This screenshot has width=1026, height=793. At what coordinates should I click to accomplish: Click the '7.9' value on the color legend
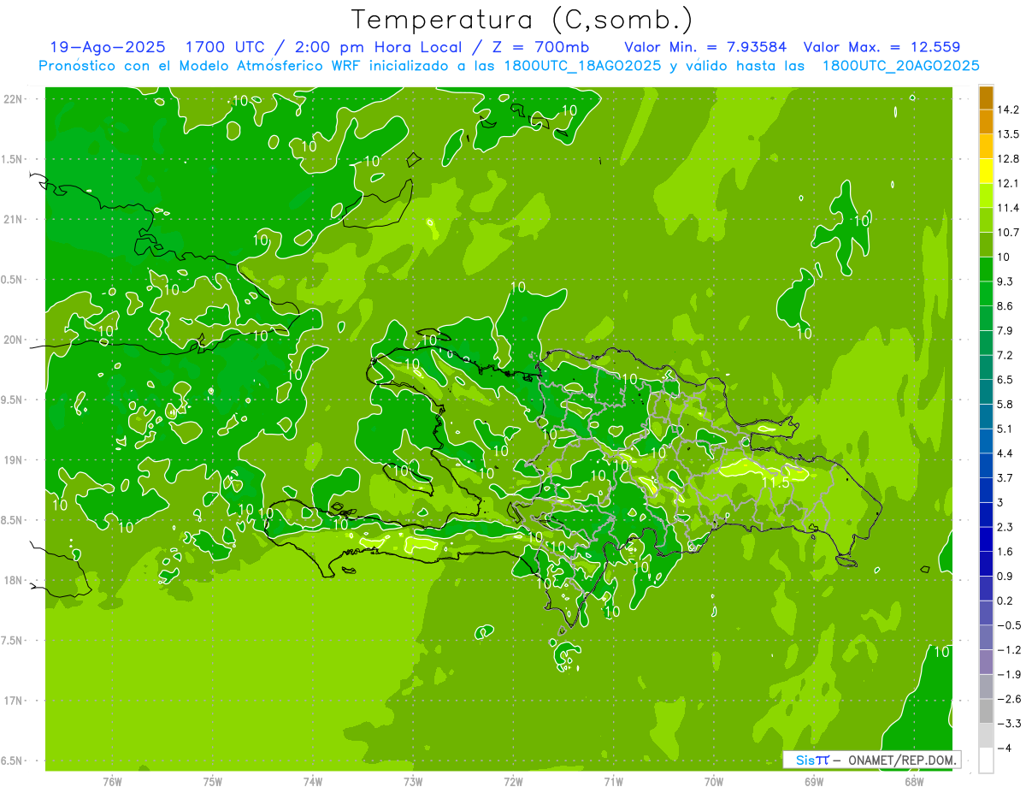point(1006,330)
